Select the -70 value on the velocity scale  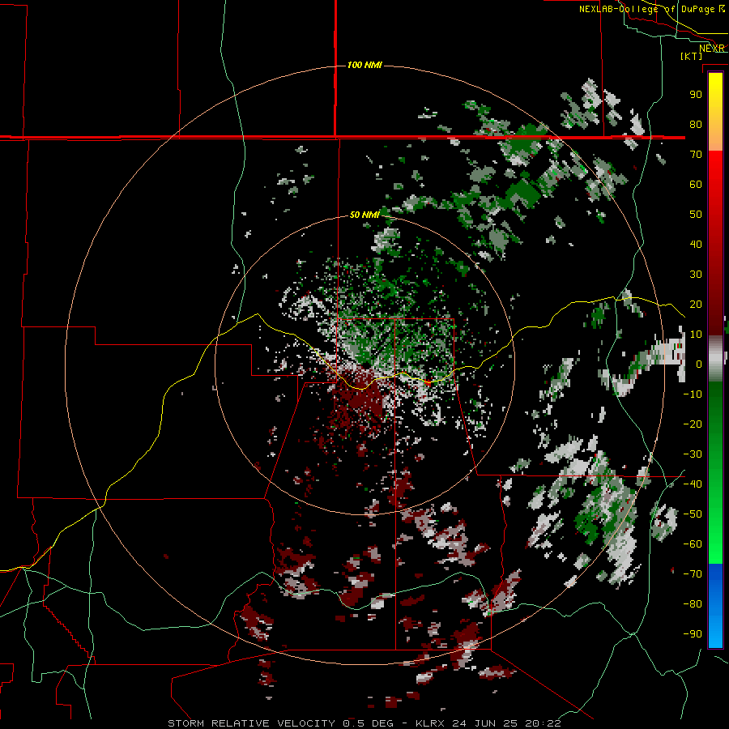click(693, 574)
